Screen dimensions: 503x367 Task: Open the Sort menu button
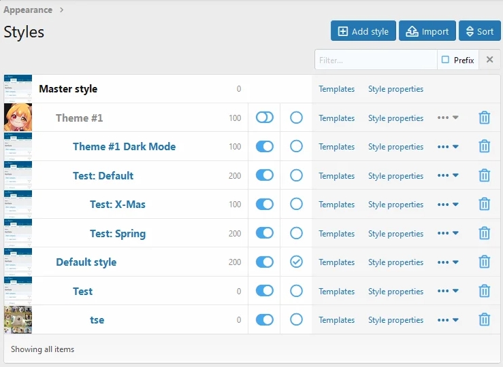coord(479,31)
